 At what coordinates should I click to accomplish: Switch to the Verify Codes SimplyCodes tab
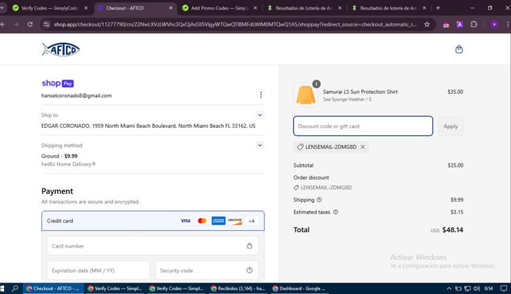[50, 8]
